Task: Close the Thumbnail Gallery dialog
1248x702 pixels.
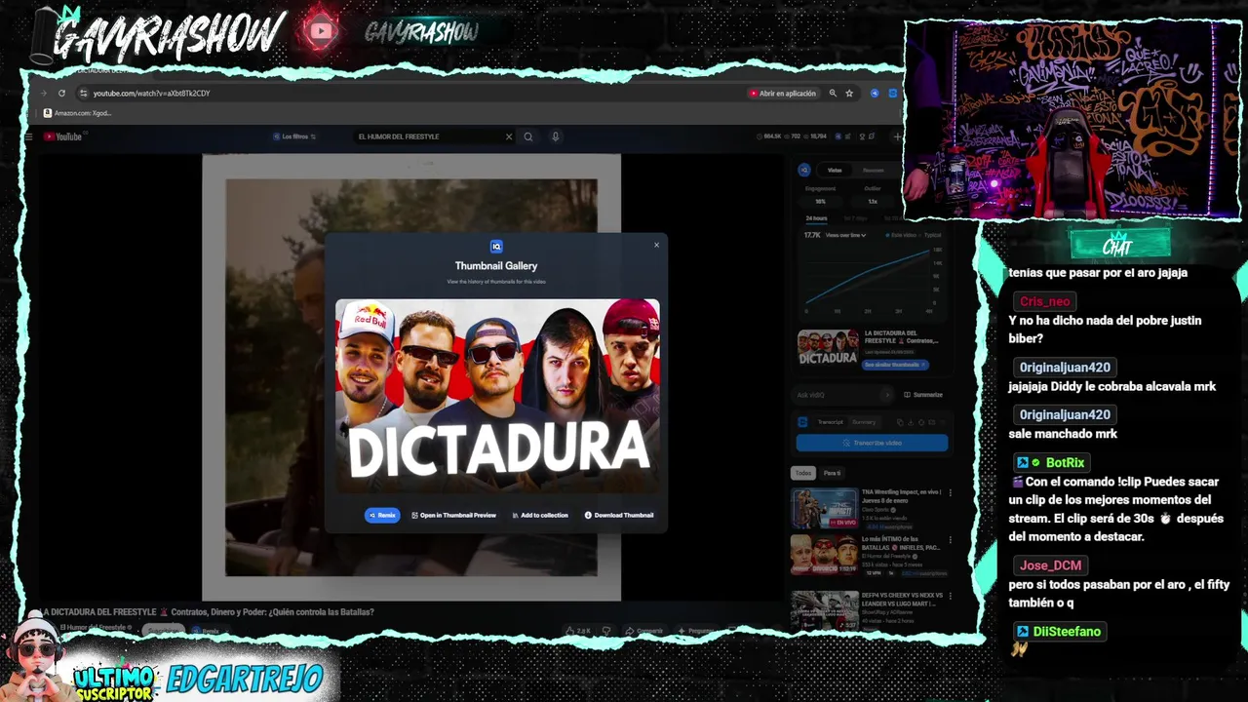Action: [656, 245]
